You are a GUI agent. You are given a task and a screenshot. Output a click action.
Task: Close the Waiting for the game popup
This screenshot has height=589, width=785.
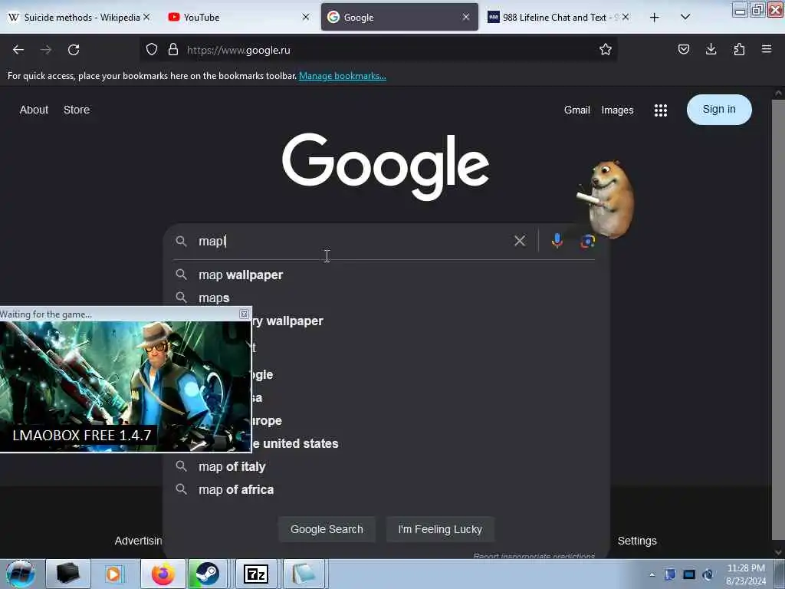[244, 314]
